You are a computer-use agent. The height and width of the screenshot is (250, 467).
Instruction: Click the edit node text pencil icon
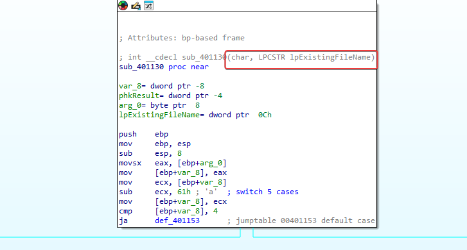(136, 6)
